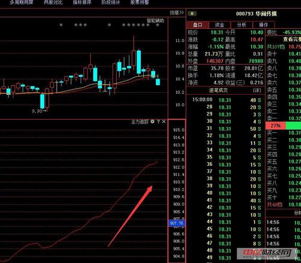This screenshot has height=263, width=301.
Task: Open 阶段统计 from the top menu
Action: pos(111,2)
